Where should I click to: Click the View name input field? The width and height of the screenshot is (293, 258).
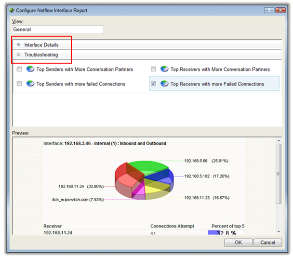tap(57, 29)
